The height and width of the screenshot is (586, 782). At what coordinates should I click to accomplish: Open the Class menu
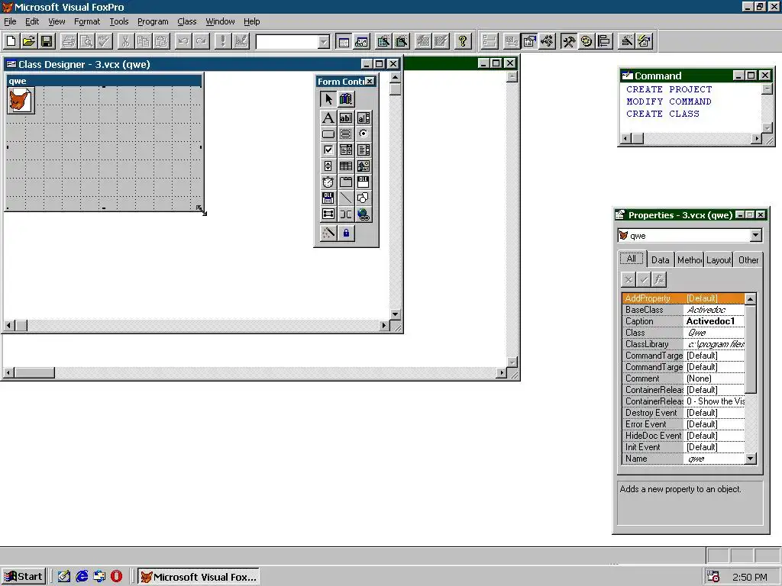(x=186, y=21)
